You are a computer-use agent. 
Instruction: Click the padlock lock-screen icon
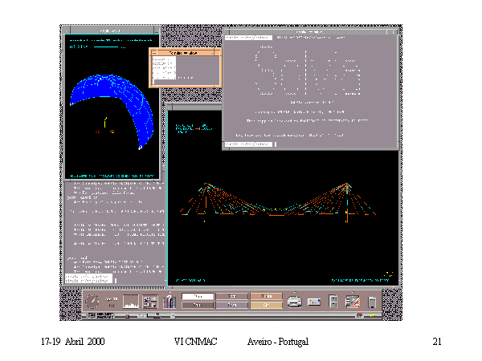(127, 315)
